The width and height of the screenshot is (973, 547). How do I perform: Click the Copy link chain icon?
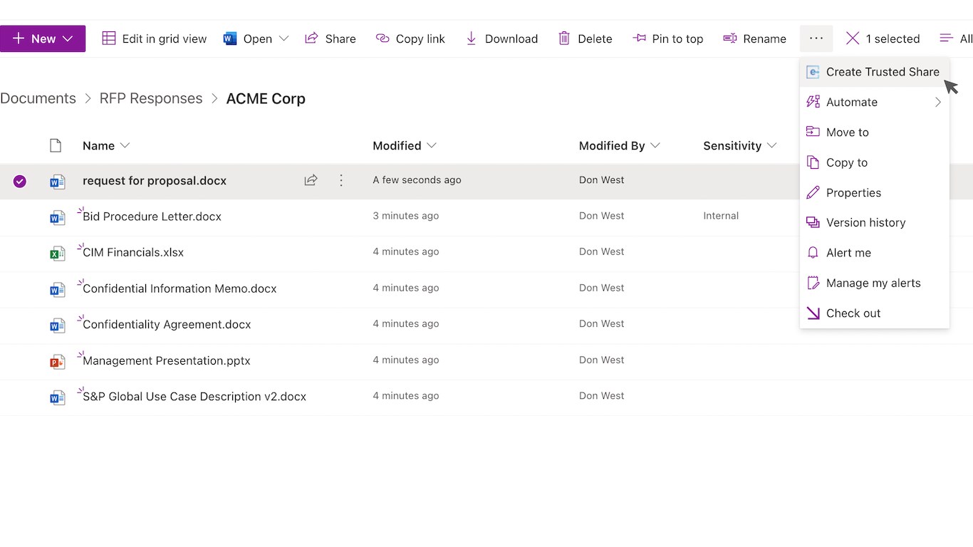point(383,38)
